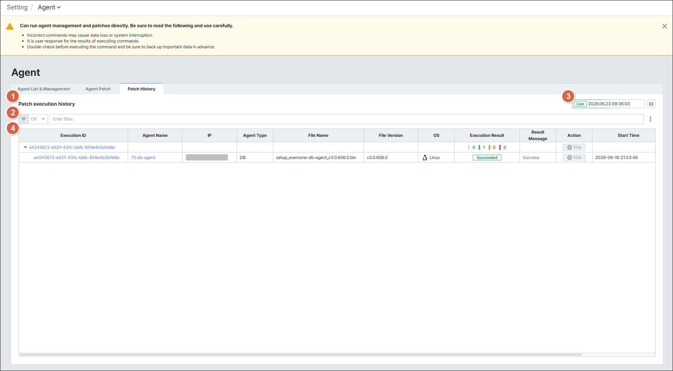Viewport: 673px width, 371px height.
Task: Dismiss the yellow warning banner
Action: point(665,26)
